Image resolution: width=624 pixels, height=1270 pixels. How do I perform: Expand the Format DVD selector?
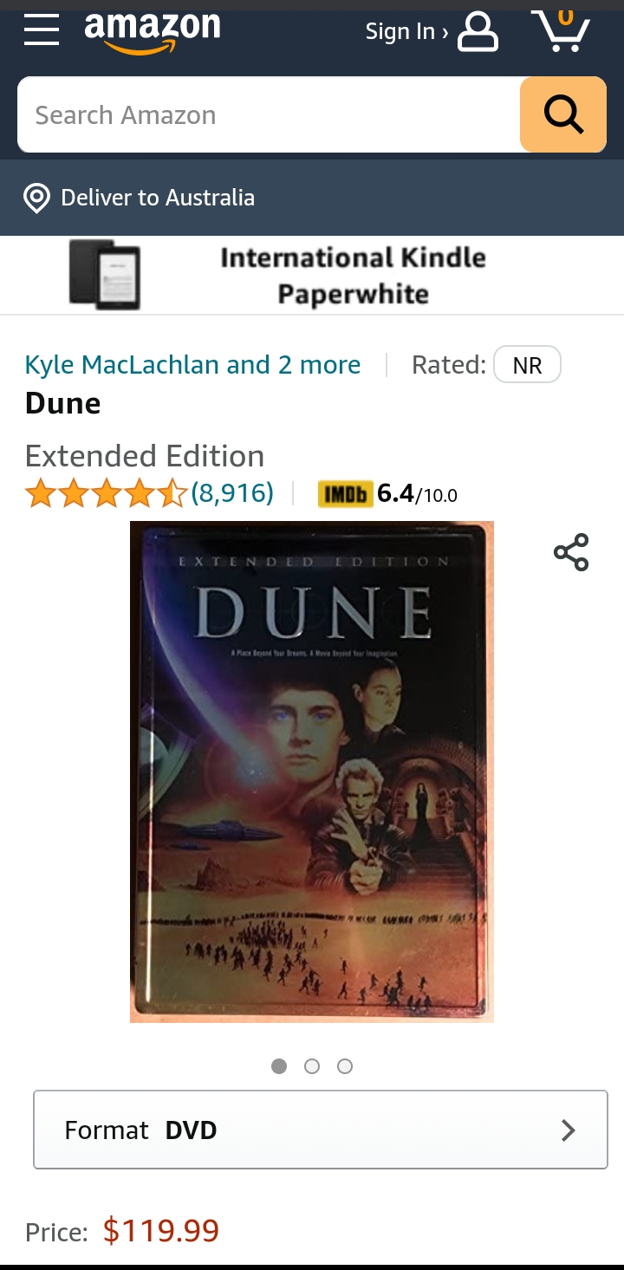coord(321,1130)
